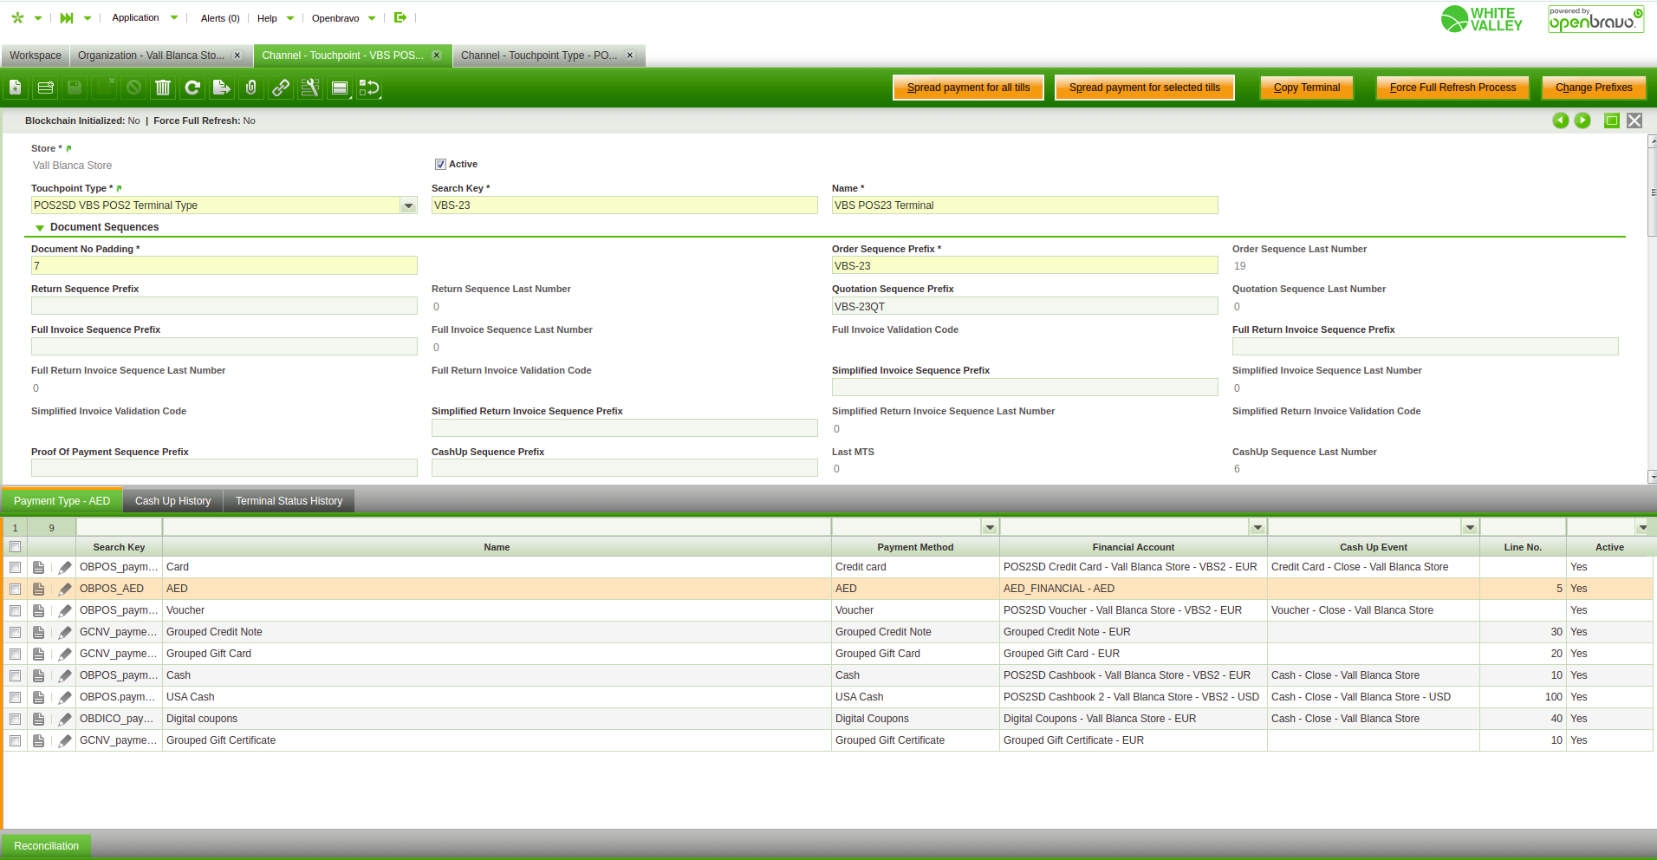
Task: Click the new document in form icon
Action: pos(16,88)
